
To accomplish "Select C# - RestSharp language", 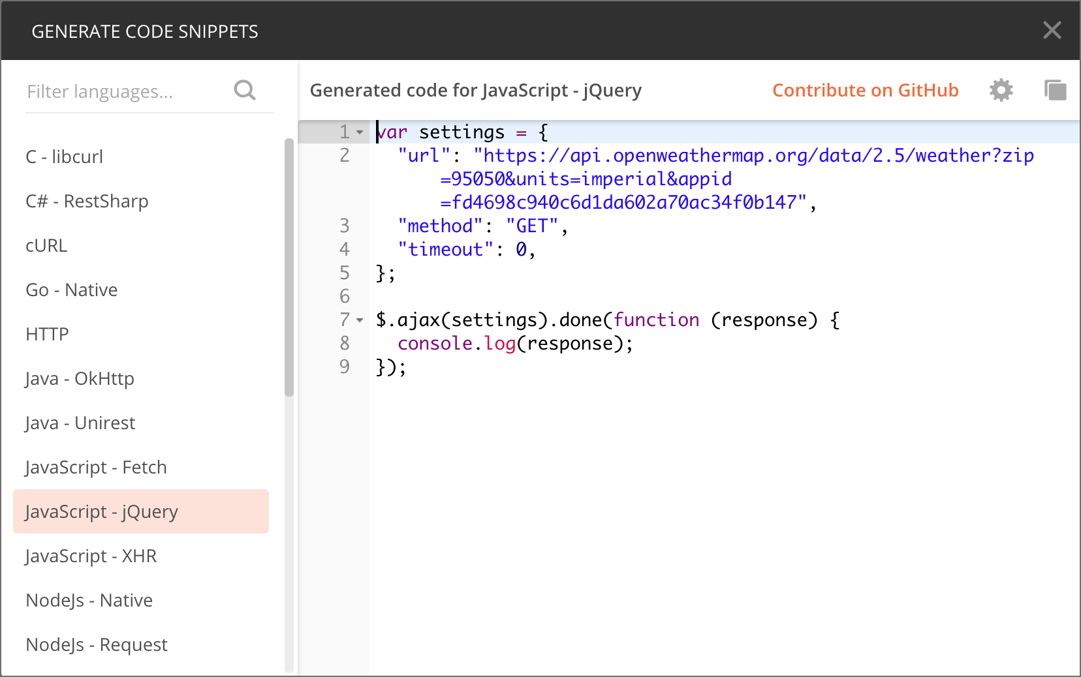I will tap(87, 201).
